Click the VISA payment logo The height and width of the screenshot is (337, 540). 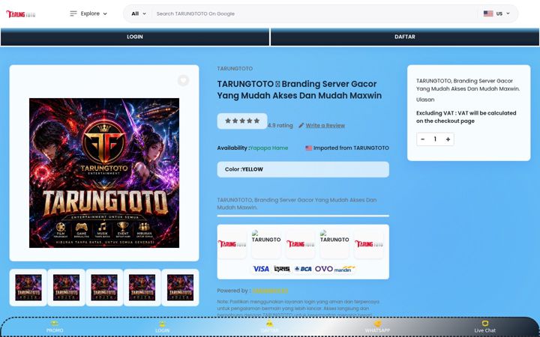[261, 269]
